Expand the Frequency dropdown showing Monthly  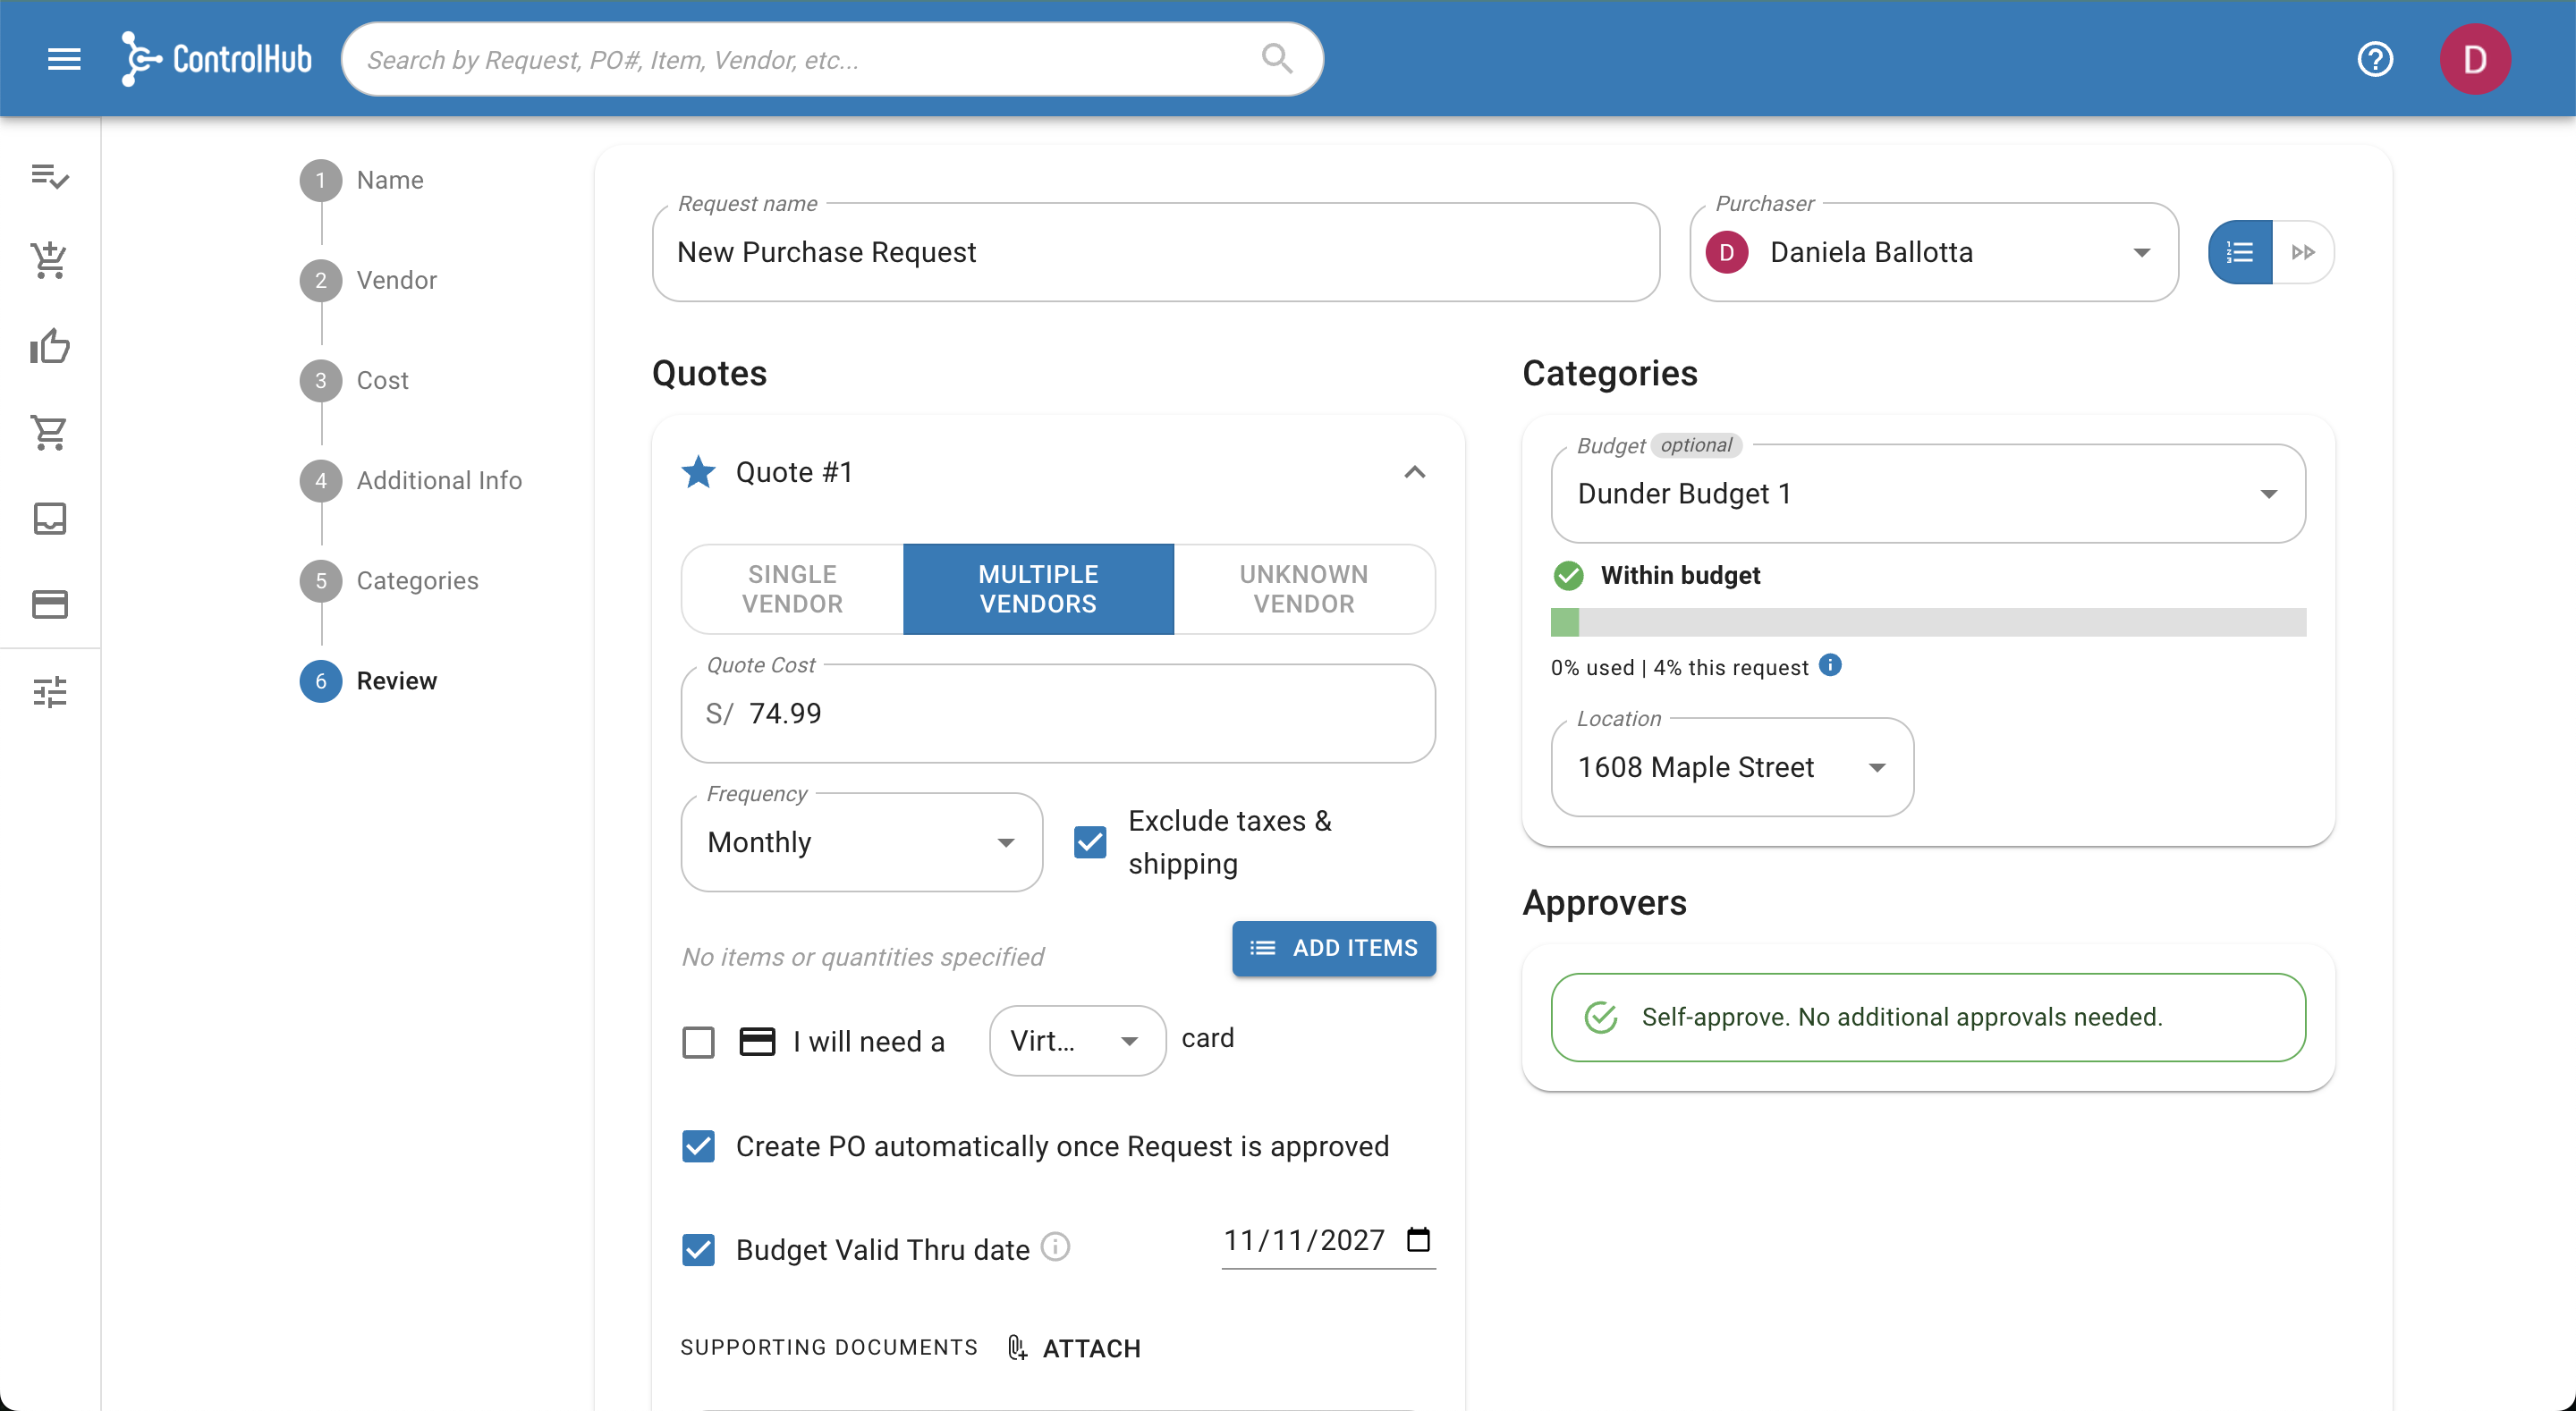[x=1006, y=842]
